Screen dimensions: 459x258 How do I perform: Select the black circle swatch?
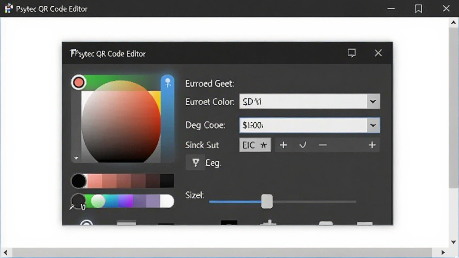click(x=78, y=181)
